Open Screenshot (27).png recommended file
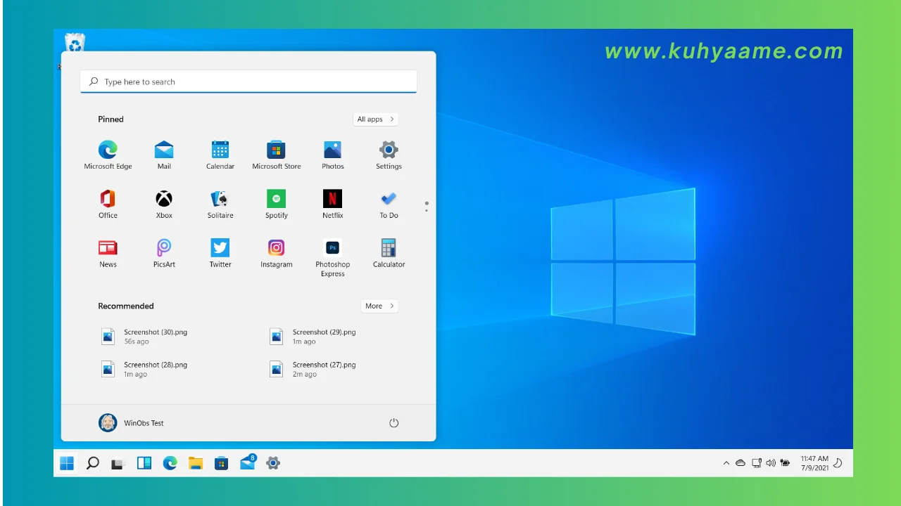901x506 pixels. pos(313,370)
